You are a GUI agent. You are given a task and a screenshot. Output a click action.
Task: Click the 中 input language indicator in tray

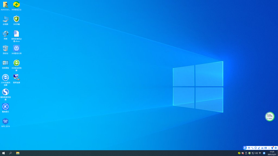click(260, 153)
